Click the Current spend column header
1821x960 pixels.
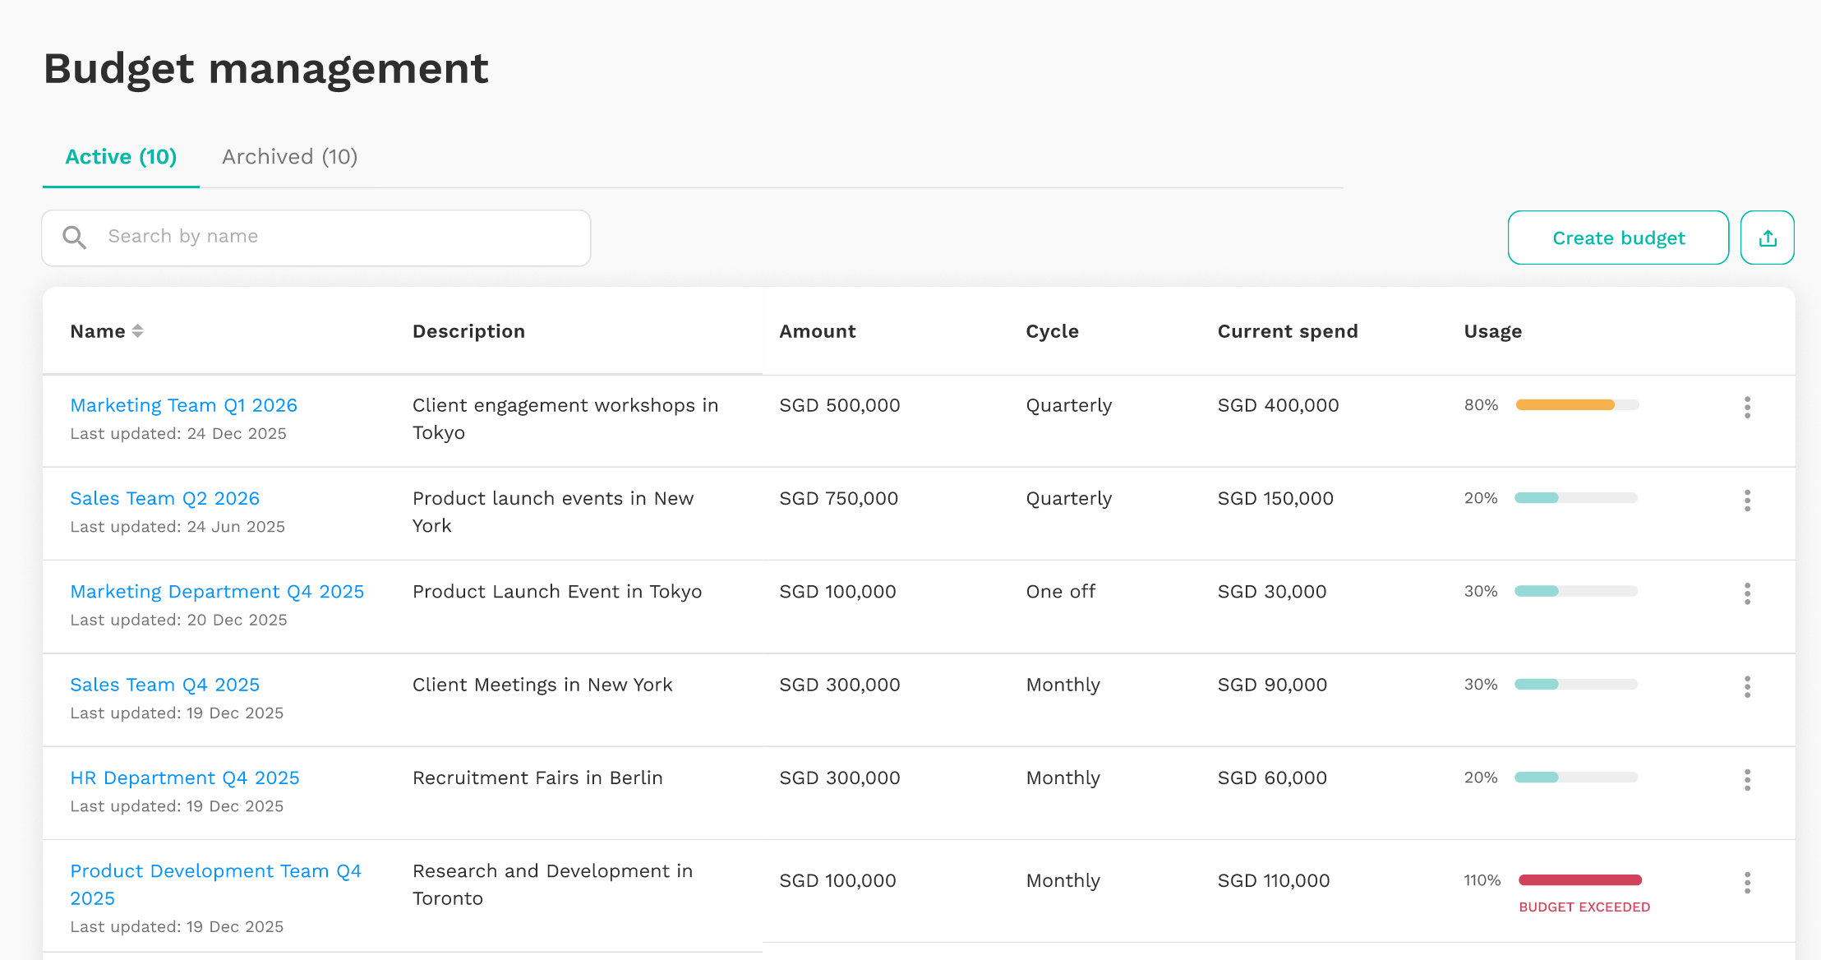[1288, 331]
